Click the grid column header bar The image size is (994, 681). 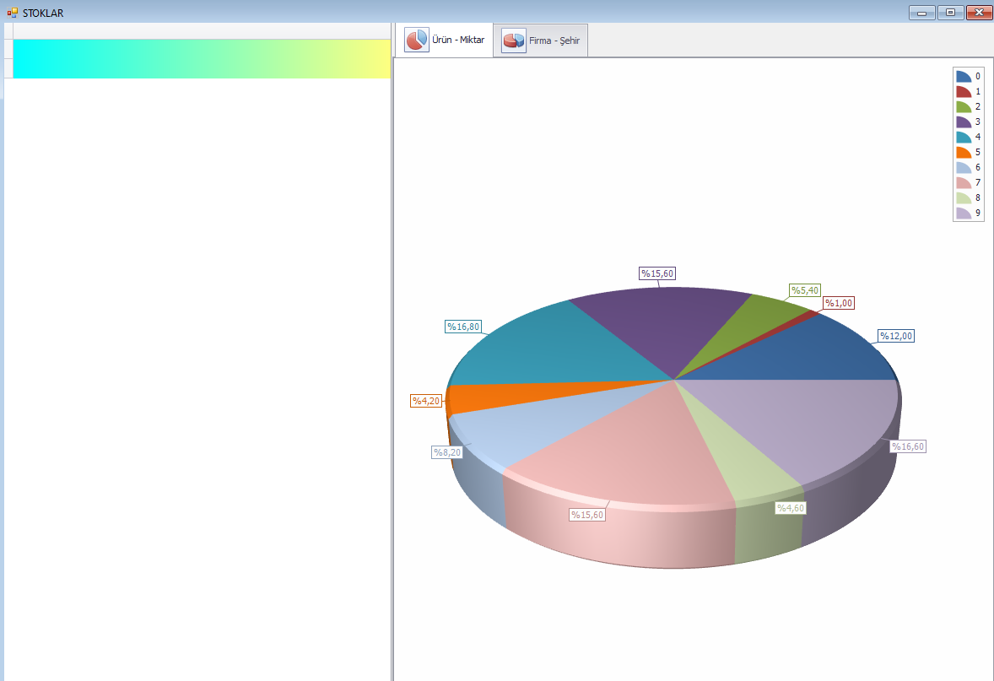pos(202,31)
